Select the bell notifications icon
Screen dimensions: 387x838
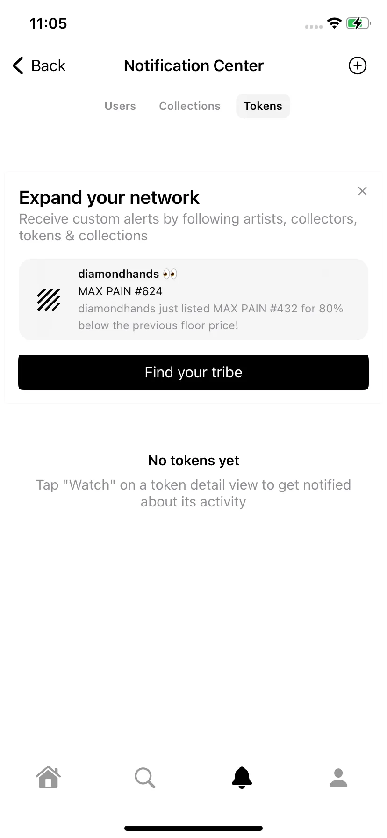coord(242,778)
